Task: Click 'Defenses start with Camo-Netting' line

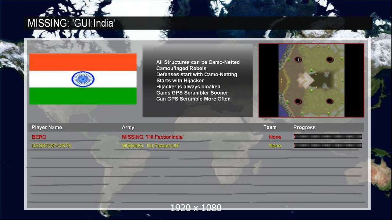Action: 196,74
